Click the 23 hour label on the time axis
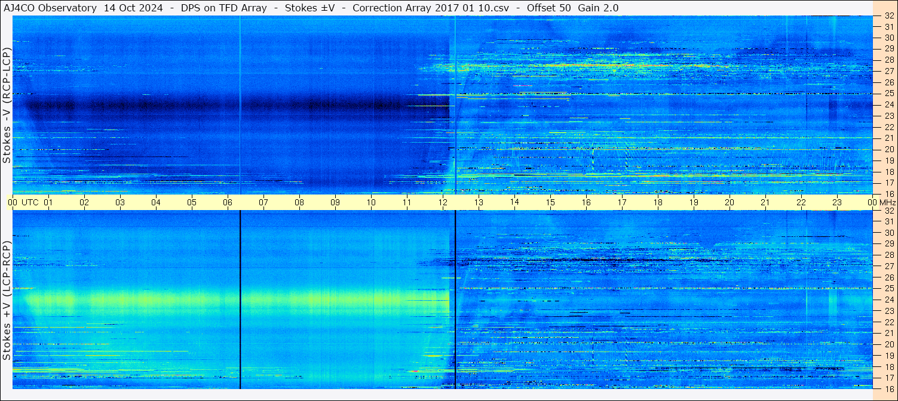This screenshot has height=401, width=898. [x=837, y=202]
